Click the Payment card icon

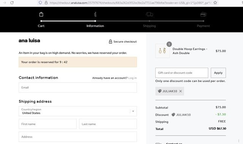point(204,14)
